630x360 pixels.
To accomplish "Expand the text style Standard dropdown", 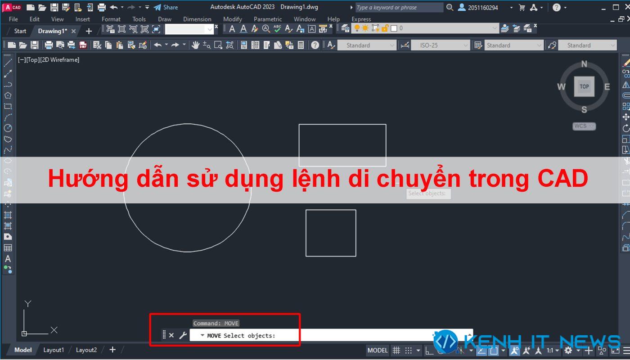I will pos(392,45).
